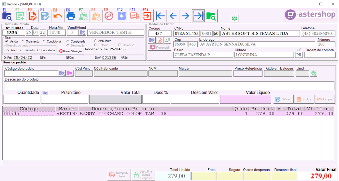This screenshot has width=339, height=181.
Task: Click the Nome field ASTERSOFT SISTEMAS LTDA
Action: pyautogui.click(x=260, y=33)
